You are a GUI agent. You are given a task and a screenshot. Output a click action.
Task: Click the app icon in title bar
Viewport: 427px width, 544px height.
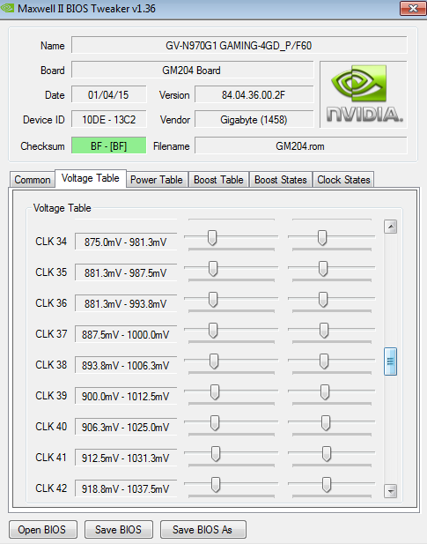pos(8,8)
